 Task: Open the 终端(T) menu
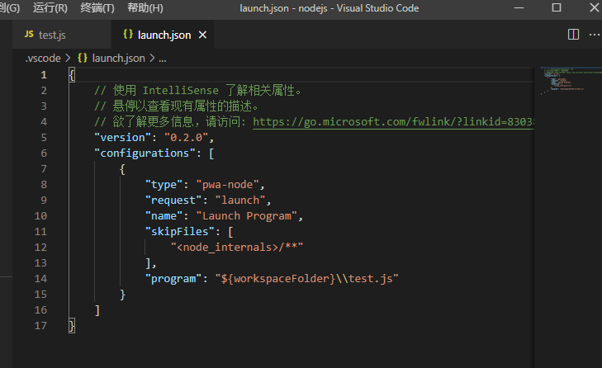coord(97,8)
